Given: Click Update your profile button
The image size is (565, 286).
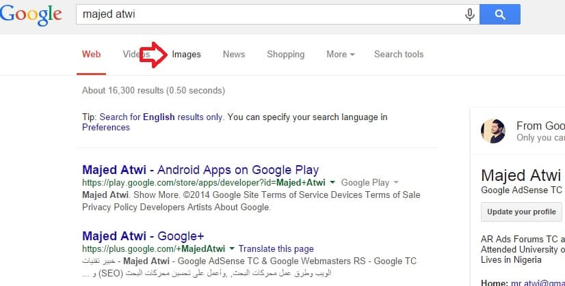Looking at the screenshot, I should (x=521, y=212).
